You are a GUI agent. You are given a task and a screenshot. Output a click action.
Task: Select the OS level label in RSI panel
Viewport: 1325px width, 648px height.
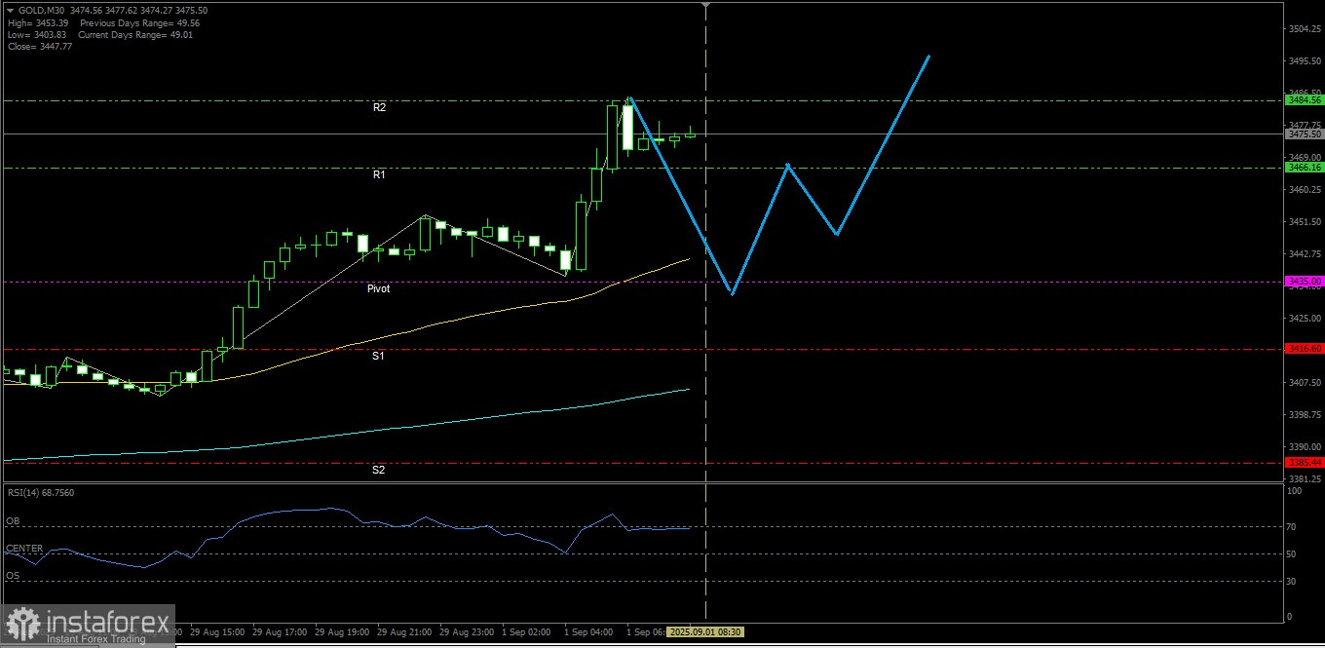click(x=13, y=576)
